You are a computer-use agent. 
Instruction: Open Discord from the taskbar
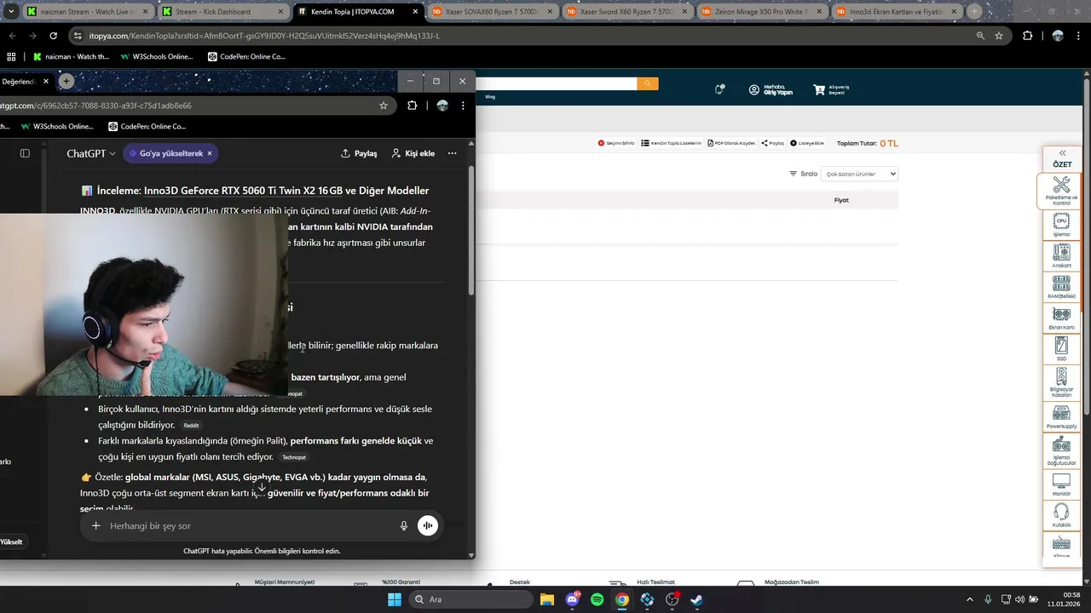572,599
